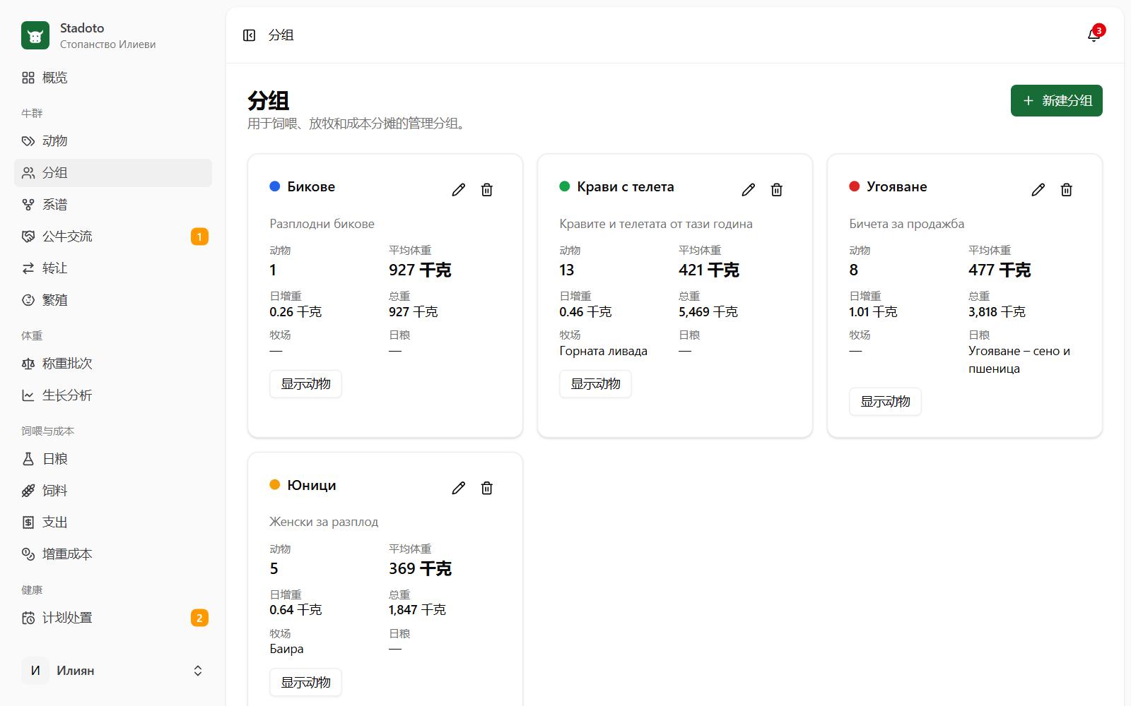
Task: Click the blue Бикове color dot
Action: (275, 186)
